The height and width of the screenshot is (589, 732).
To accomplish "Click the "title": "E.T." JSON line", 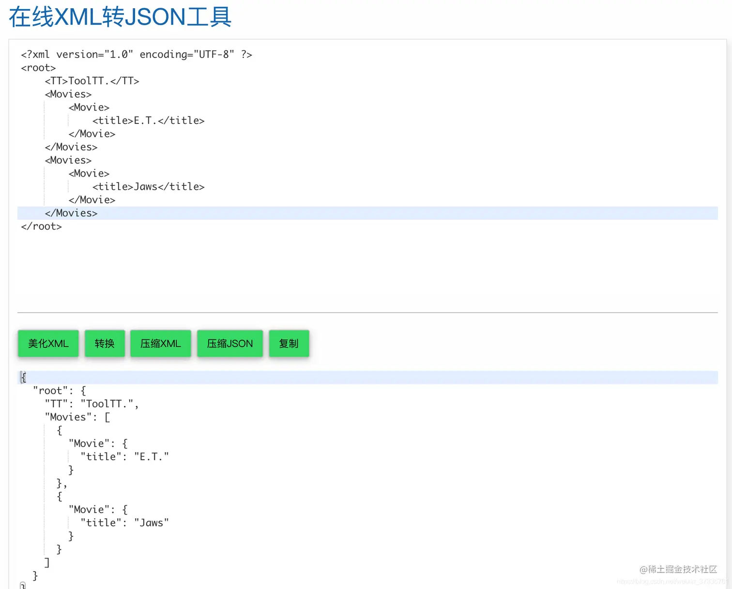I will [x=125, y=457].
